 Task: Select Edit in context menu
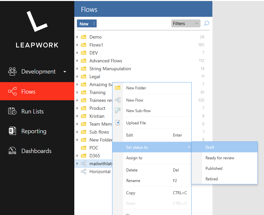point(152,135)
